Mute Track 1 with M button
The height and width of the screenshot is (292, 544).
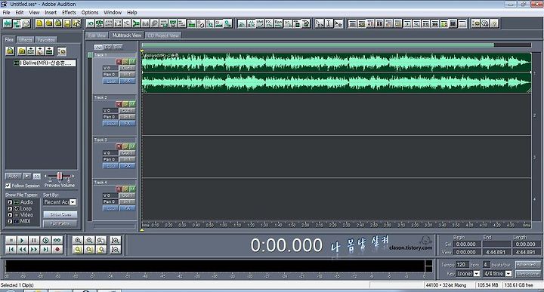pos(132,62)
